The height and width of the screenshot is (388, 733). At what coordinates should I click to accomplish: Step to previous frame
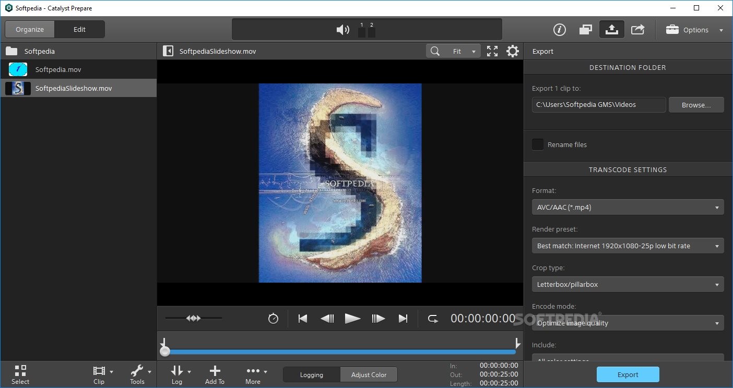click(x=327, y=319)
